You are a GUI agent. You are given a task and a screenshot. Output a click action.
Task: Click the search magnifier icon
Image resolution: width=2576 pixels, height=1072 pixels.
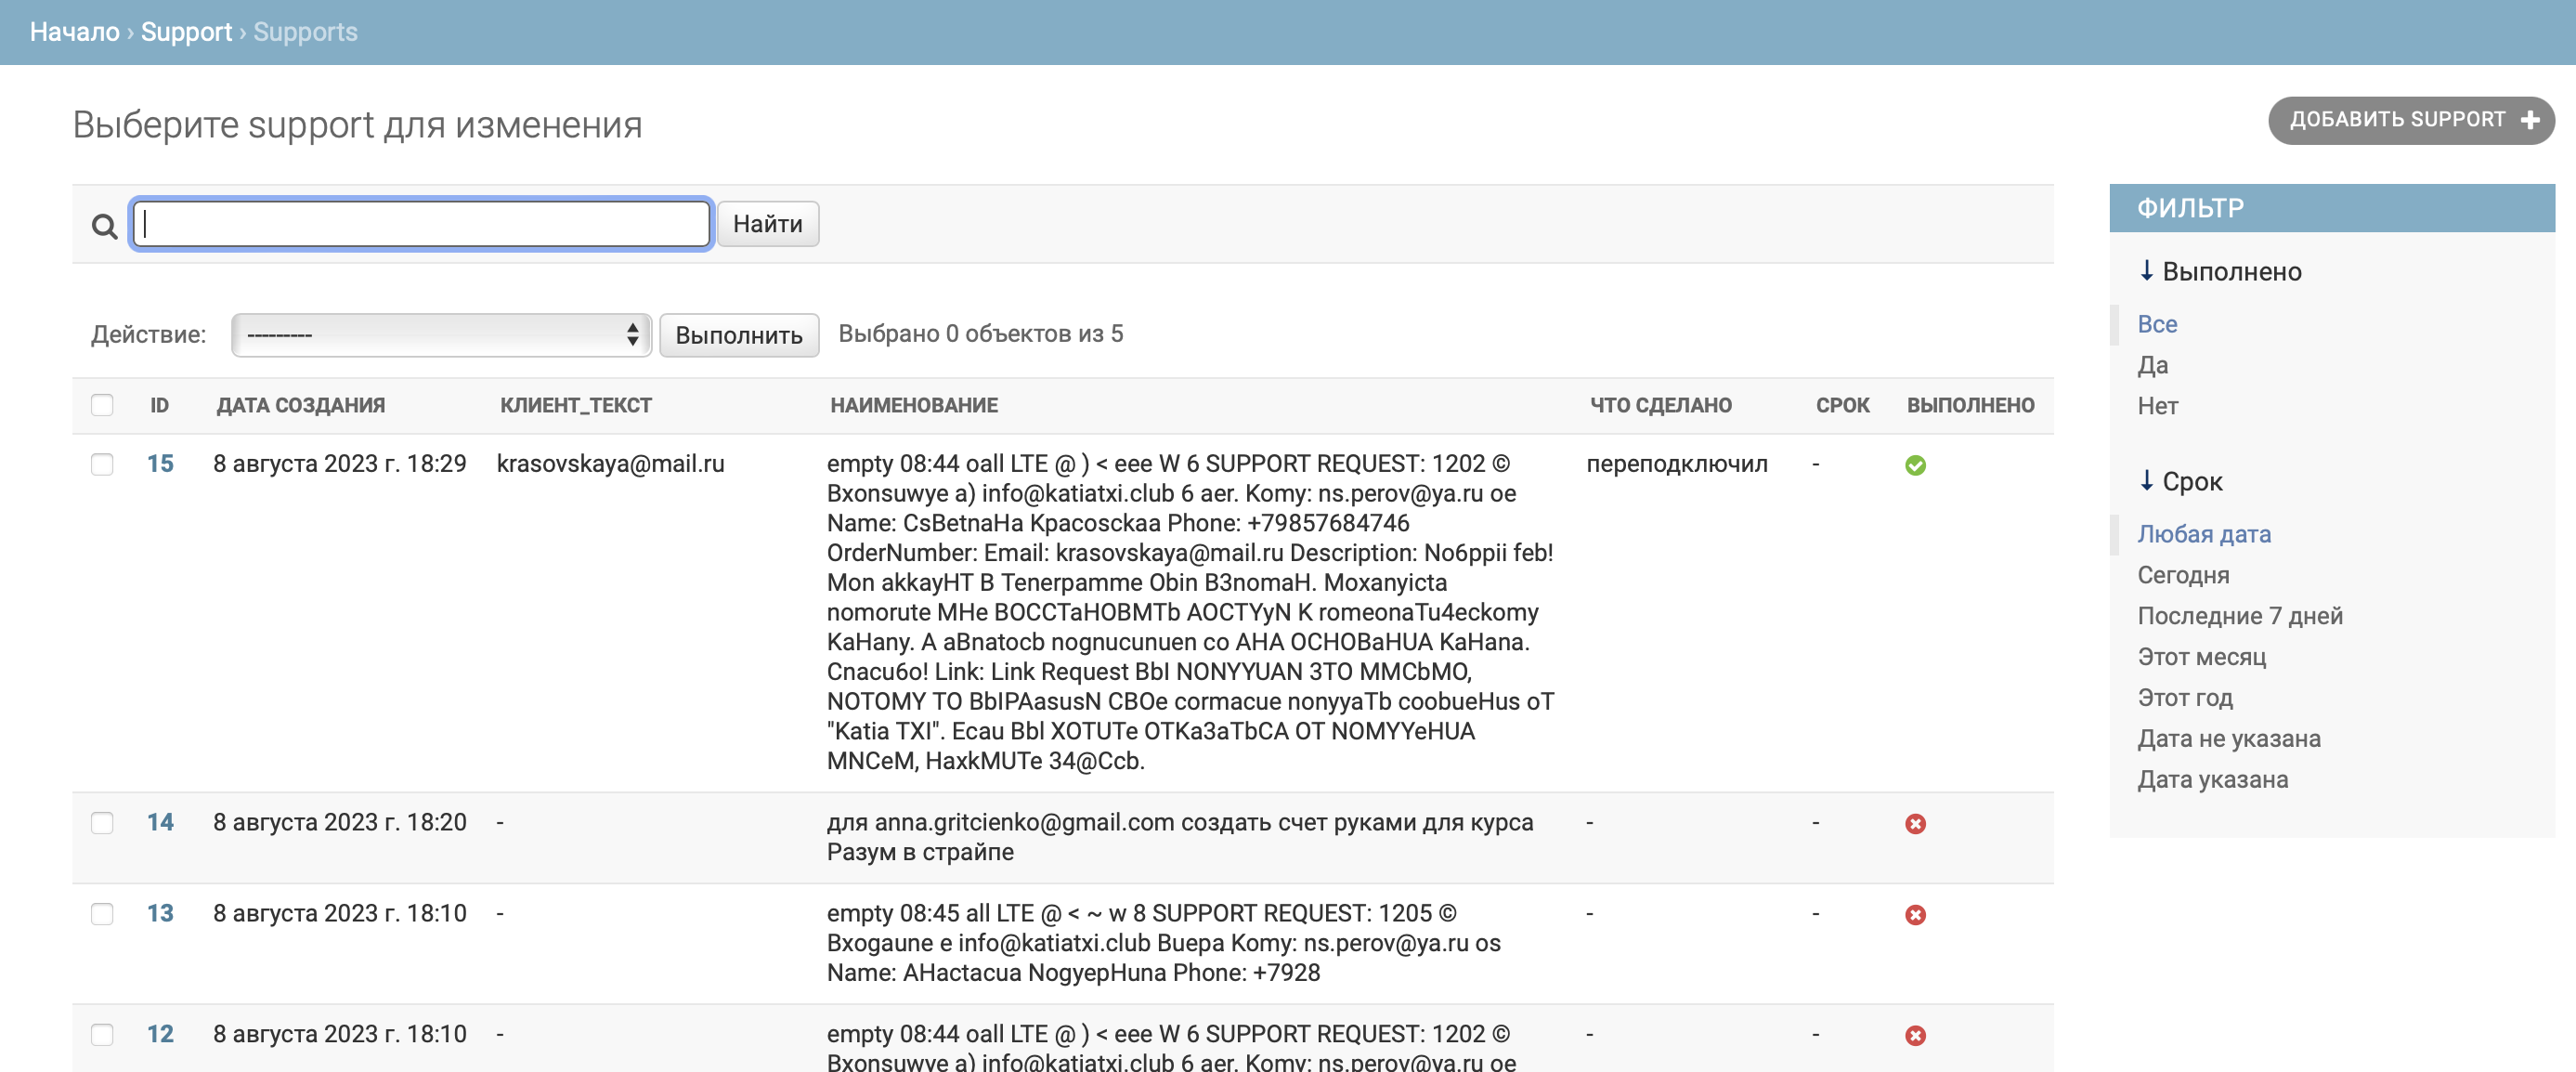104,226
